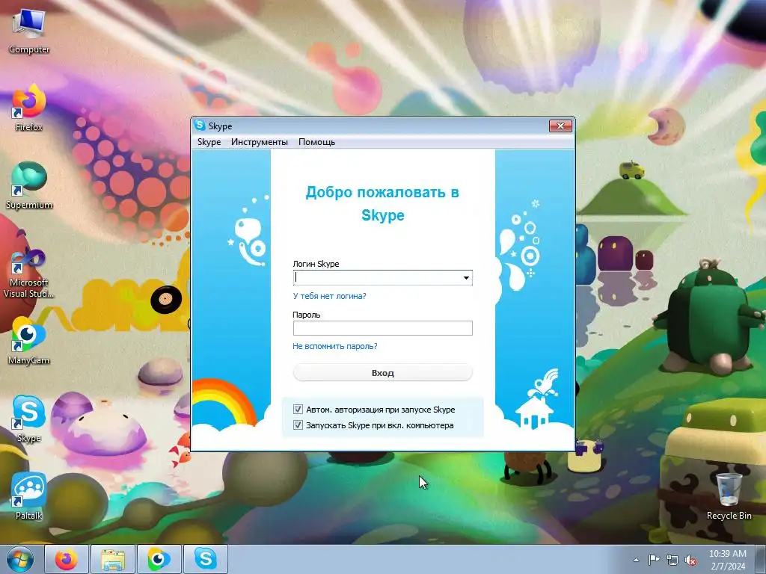Uncheck 'Запускать Skype при вкл. компьютера'
Viewport: 766px width, 574px height.
[298, 425]
